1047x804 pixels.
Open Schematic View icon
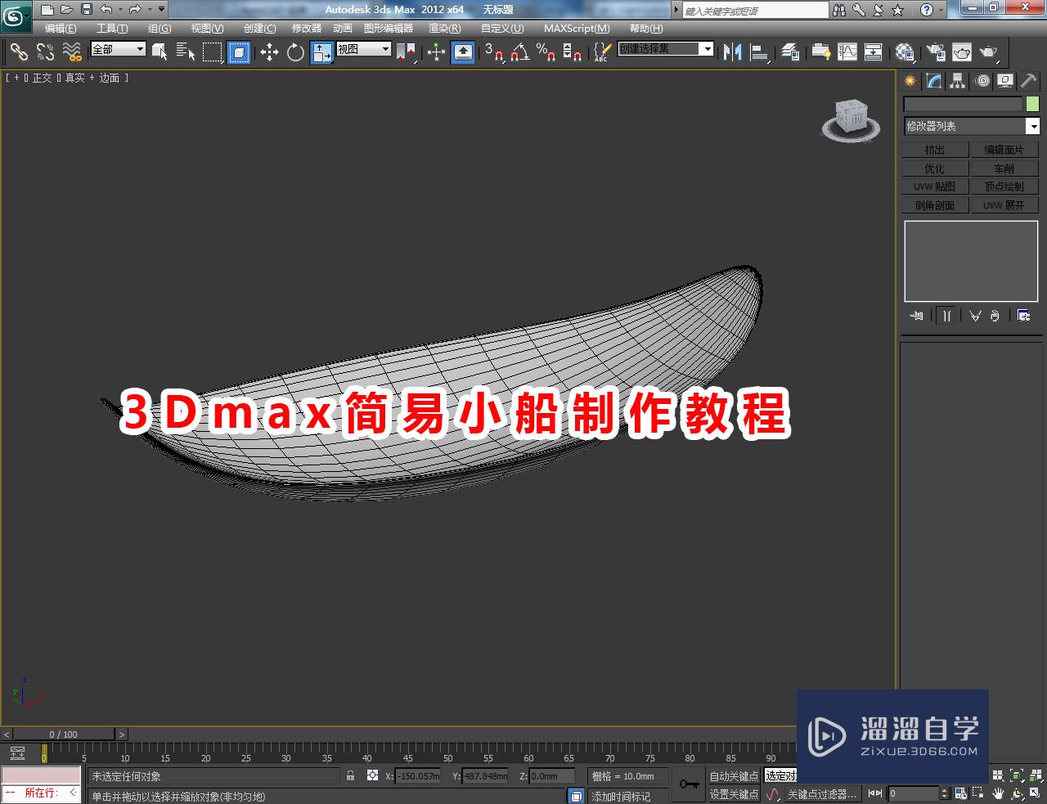(874, 52)
